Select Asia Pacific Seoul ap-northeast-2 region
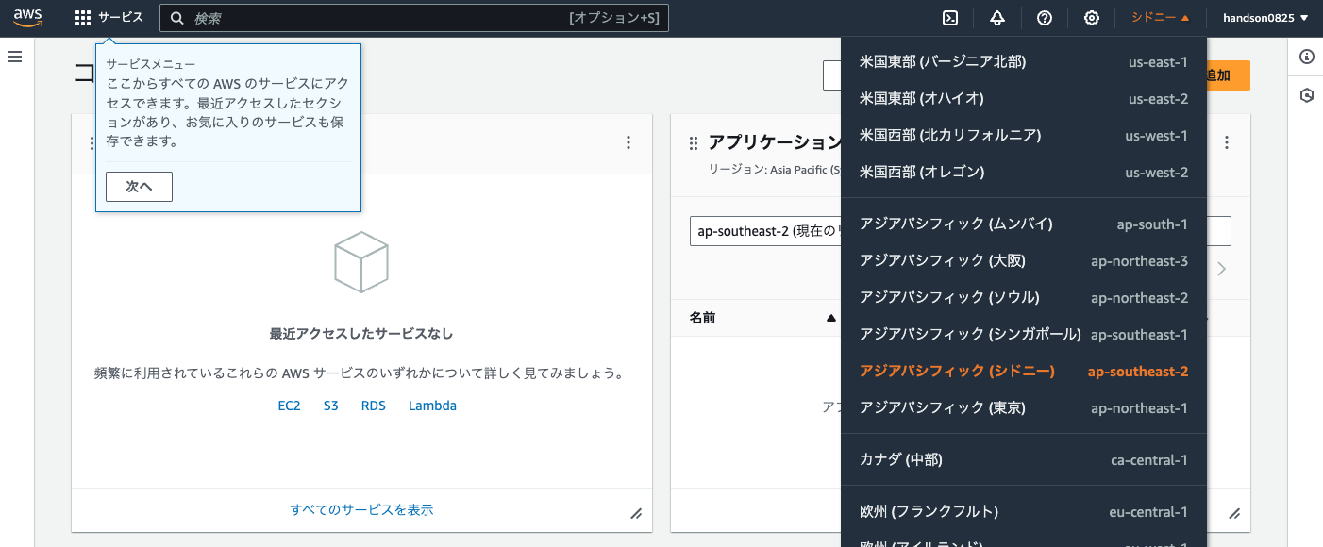 click(x=1024, y=298)
